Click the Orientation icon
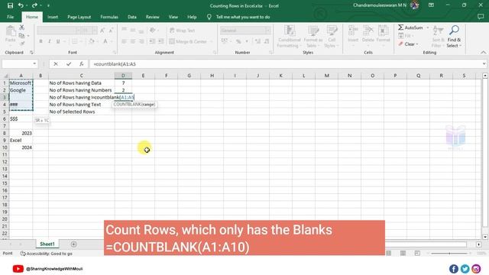 click(x=153, y=31)
